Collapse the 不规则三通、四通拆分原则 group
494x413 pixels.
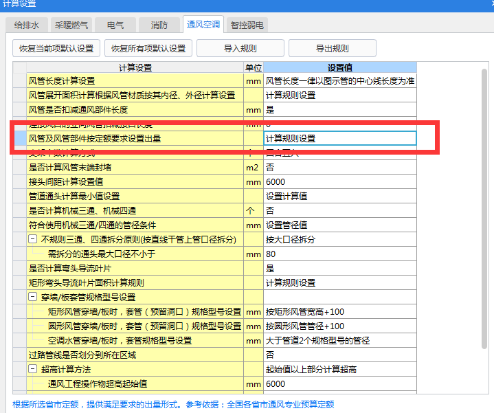(32, 240)
